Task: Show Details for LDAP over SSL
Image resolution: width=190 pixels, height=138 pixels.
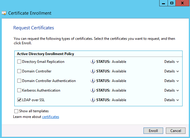Action: pyautogui.click(x=172, y=100)
